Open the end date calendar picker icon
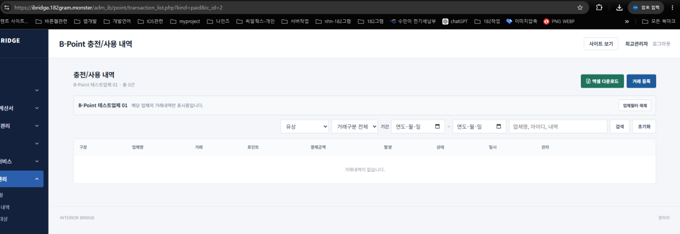The image size is (680, 234). 498,127
